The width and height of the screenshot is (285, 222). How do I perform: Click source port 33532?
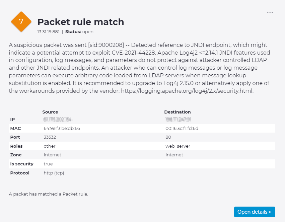(50, 137)
